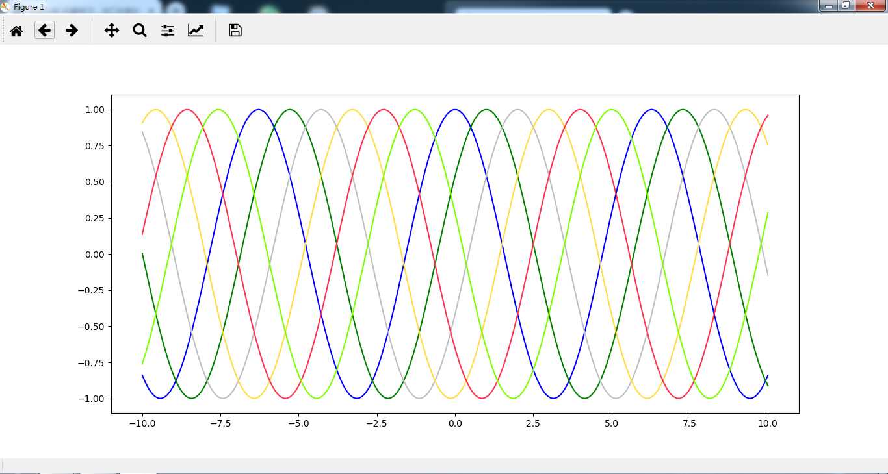Click y-axis tick label −0.25
The image size is (888, 474).
92,290
